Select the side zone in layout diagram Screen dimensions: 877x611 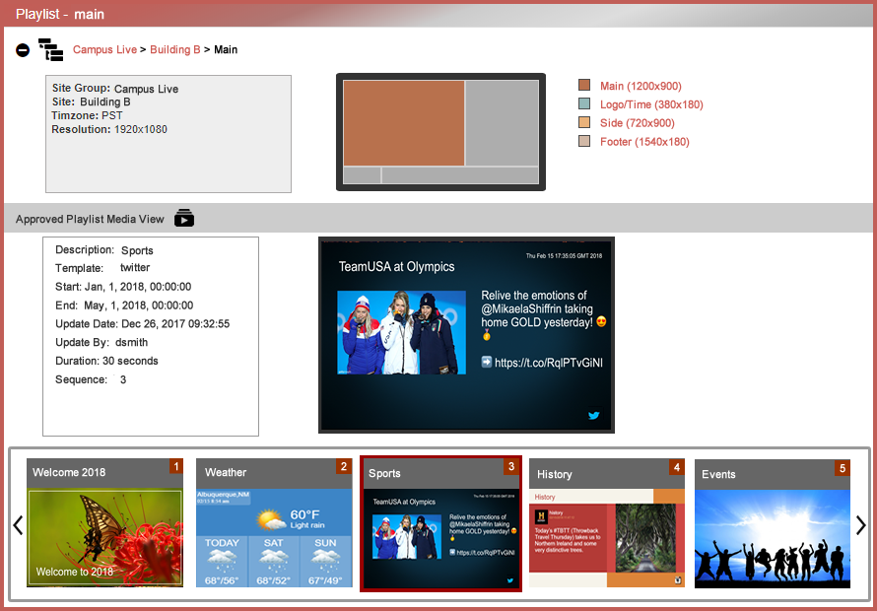[503, 123]
